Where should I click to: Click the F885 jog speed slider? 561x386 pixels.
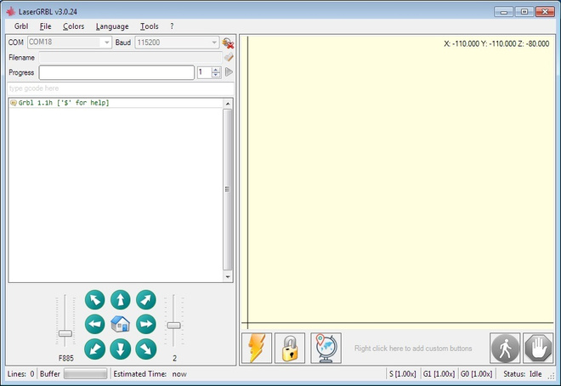pyautogui.click(x=65, y=321)
